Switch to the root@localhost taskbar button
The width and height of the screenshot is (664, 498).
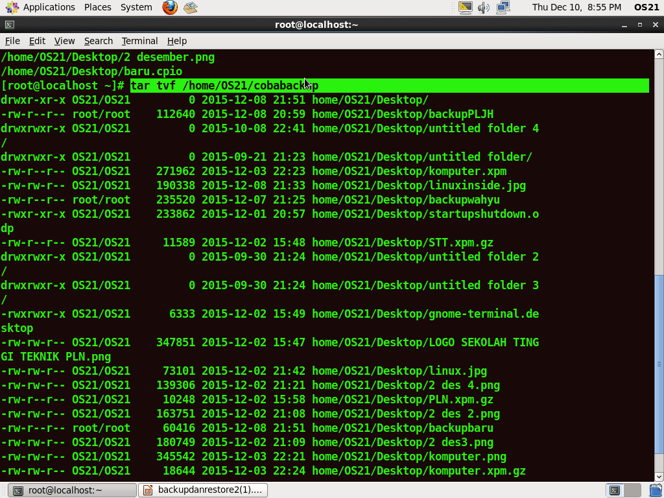pos(71,490)
